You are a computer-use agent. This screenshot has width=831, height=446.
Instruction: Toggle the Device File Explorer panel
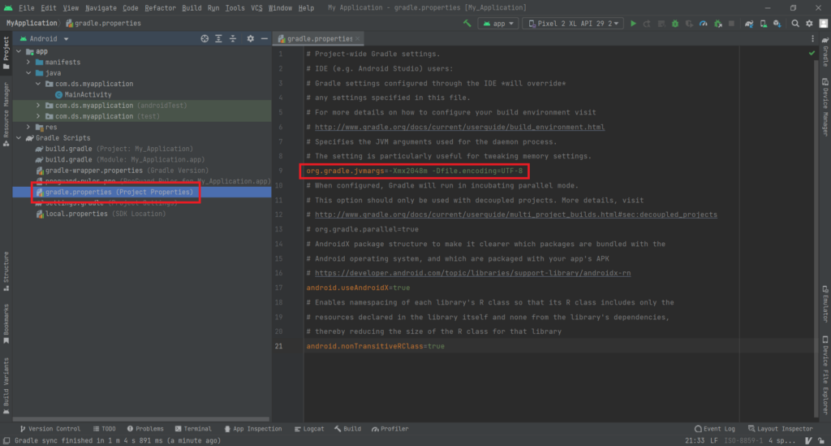point(825,375)
